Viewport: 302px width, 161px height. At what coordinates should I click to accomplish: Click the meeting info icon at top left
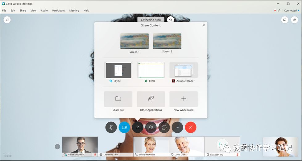tap(7, 20)
